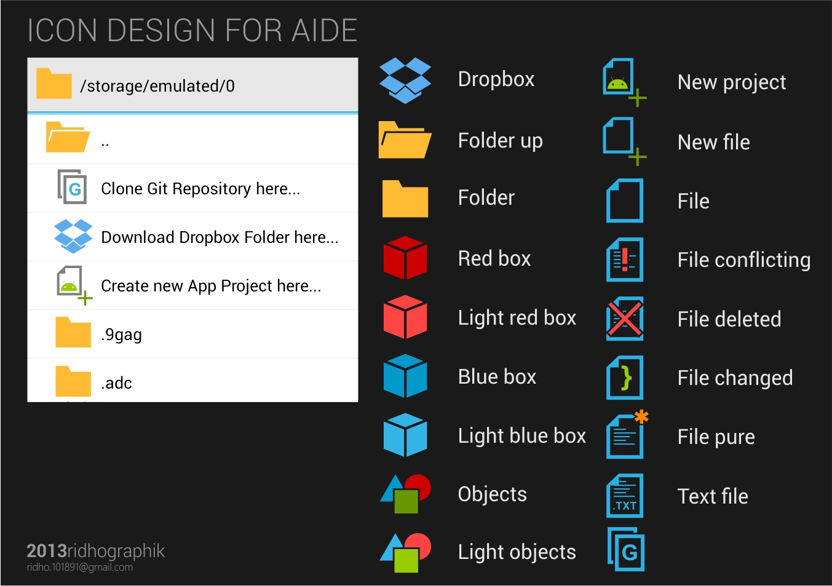Click the Git G file icon at bottom

tap(626, 550)
